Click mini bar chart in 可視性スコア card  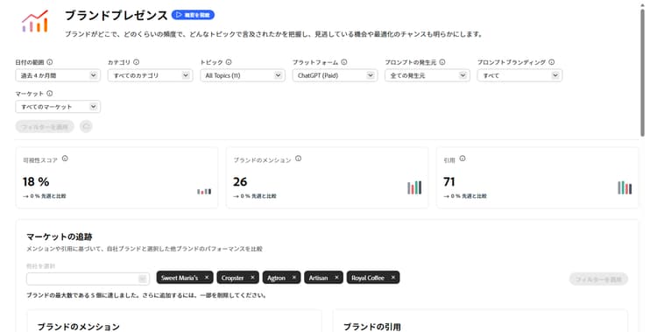(x=204, y=192)
